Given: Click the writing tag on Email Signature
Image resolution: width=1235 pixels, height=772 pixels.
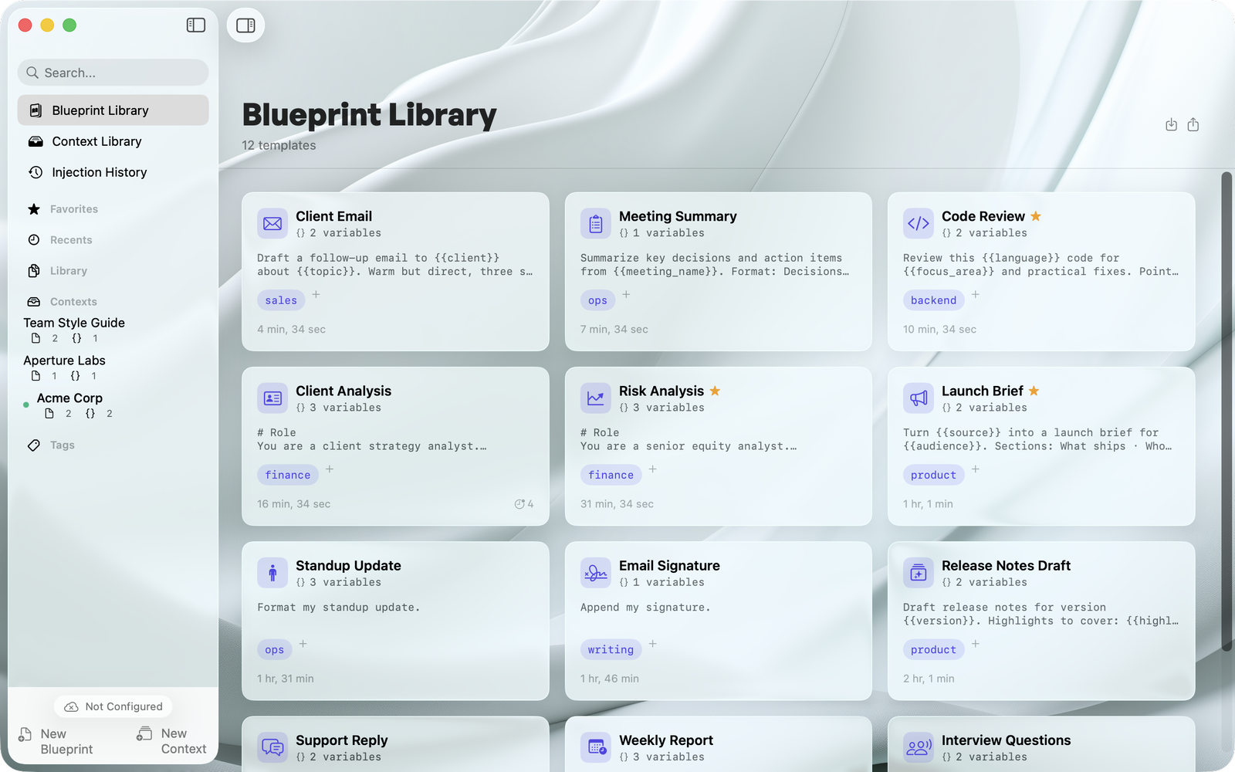Looking at the screenshot, I should pyautogui.click(x=611, y=649).
